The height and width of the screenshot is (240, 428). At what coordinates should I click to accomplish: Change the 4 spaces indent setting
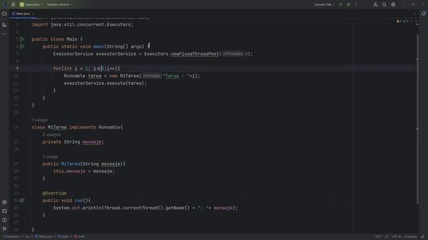pyautogui.click(x=411, y=237)
